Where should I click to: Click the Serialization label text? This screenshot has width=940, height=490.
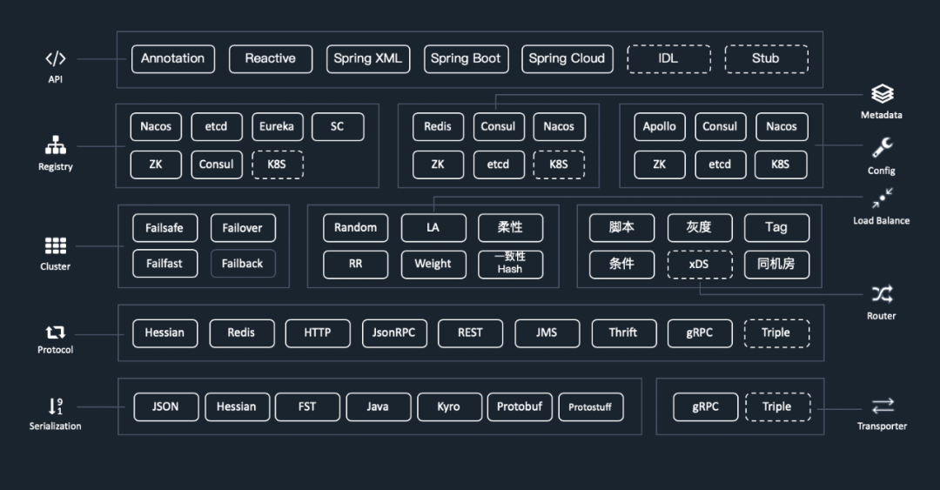pyautogui.click(x=55, y=426)
